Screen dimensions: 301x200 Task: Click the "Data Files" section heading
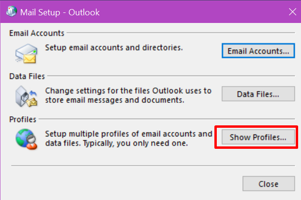tap(27, 76)
